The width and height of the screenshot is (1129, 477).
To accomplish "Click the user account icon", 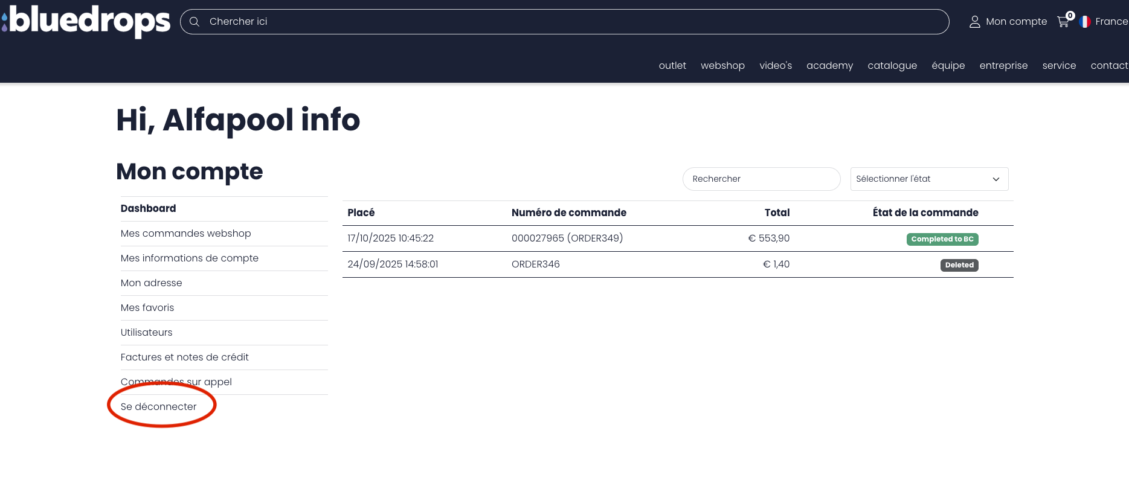I will (x=974, y=22).
